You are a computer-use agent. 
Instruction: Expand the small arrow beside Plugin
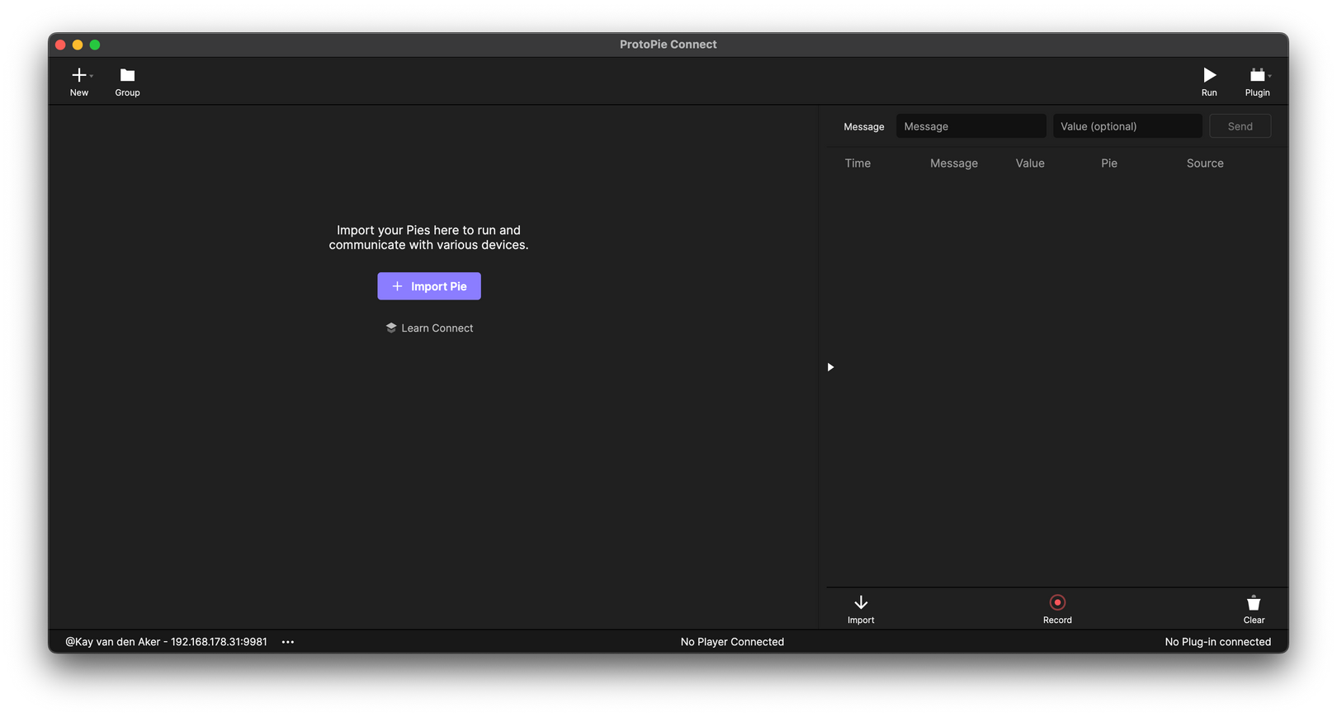coord(1269,76)
